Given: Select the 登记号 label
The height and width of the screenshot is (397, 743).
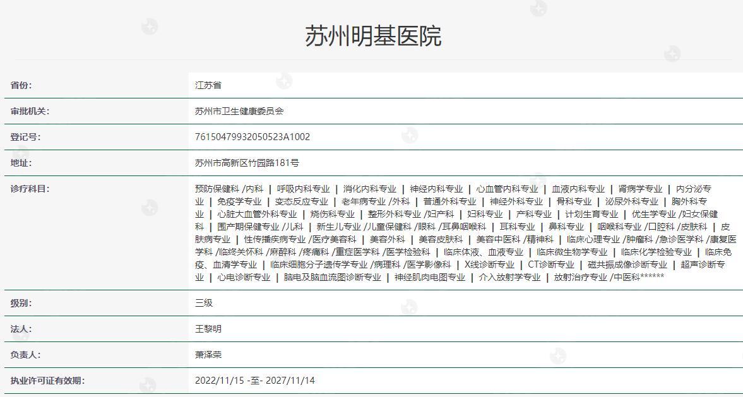Looking at the screenshot, I should [26, 138].
